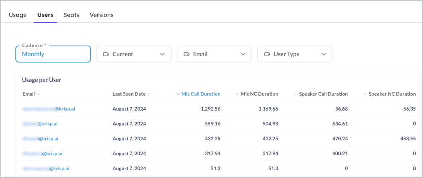Click tag icon in User Type filter
The width and height of the screenshot is (423, 178).
[267, 54]
